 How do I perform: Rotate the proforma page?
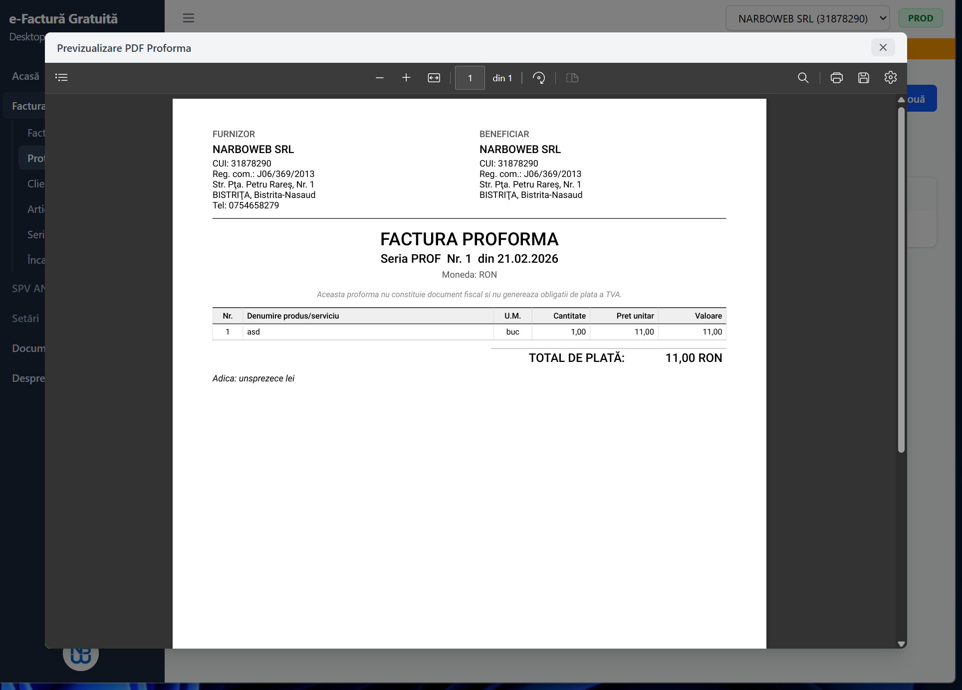pos(539,78)
